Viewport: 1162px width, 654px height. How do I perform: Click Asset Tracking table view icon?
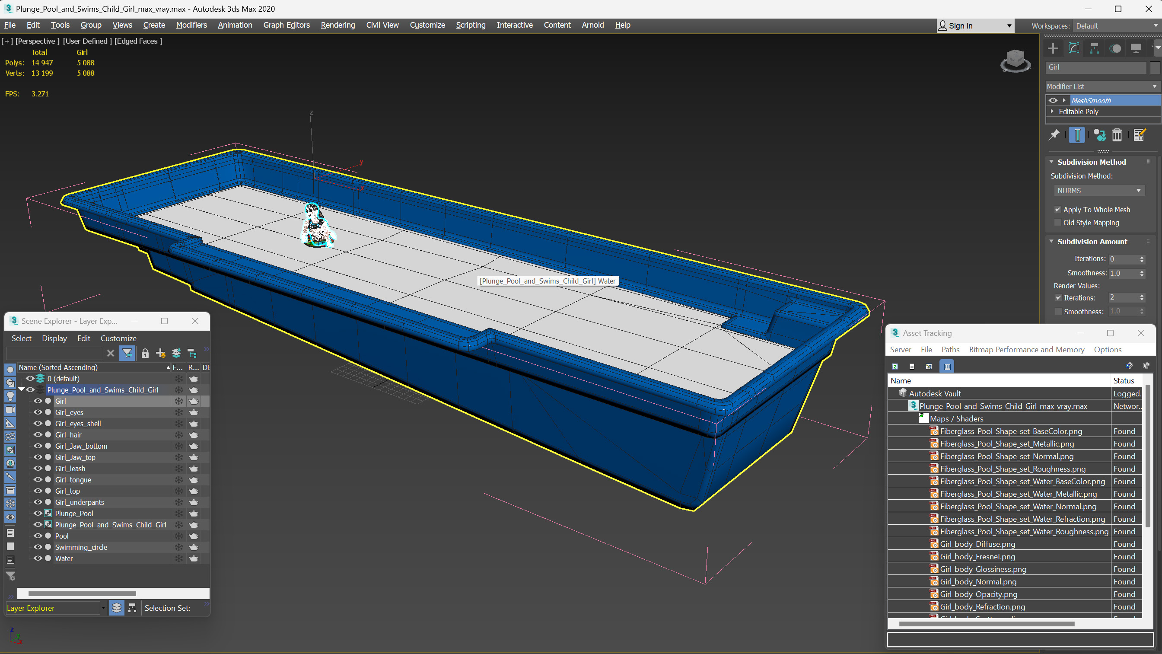947,367
